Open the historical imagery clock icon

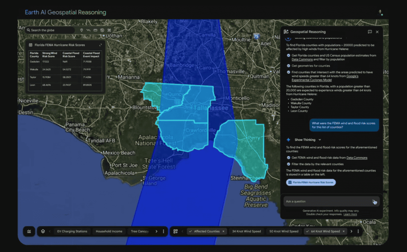[102, 30]
